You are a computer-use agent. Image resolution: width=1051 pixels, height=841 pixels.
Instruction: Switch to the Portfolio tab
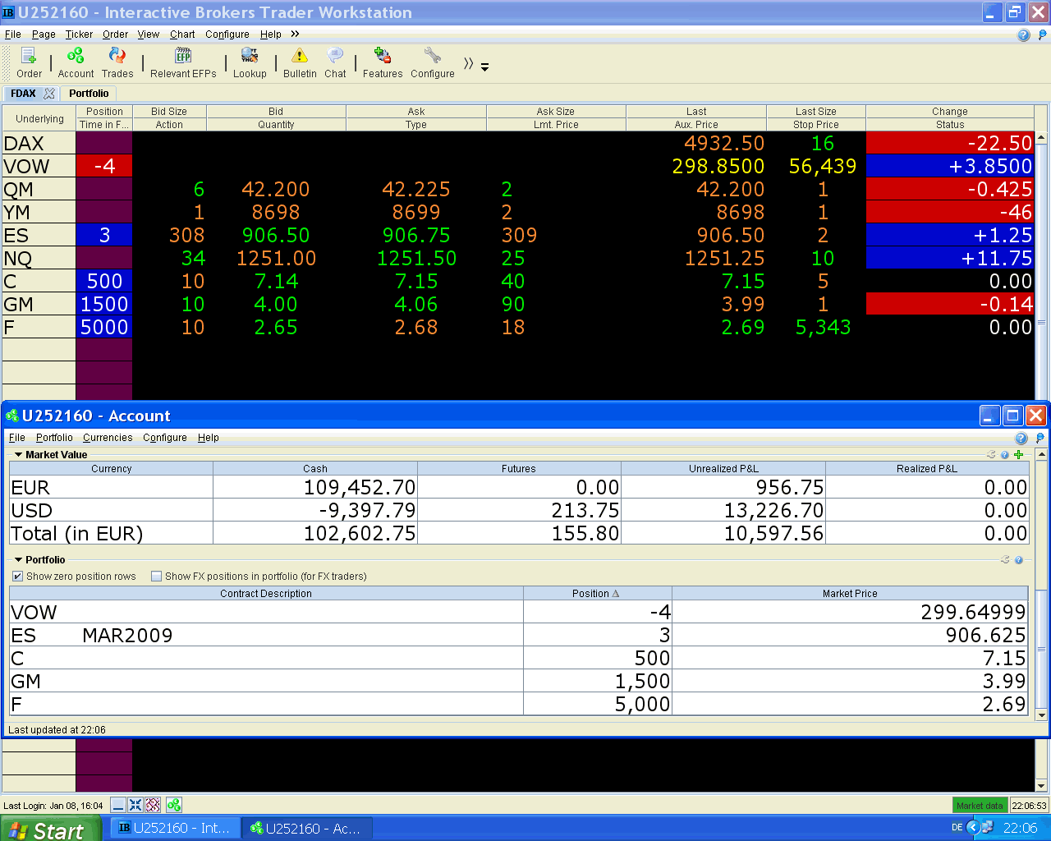coord(89,94)
